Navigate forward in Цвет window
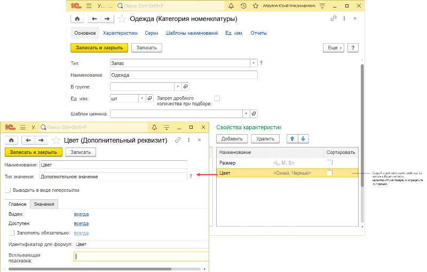Viewport: 427px width, 272px height. 41,141
